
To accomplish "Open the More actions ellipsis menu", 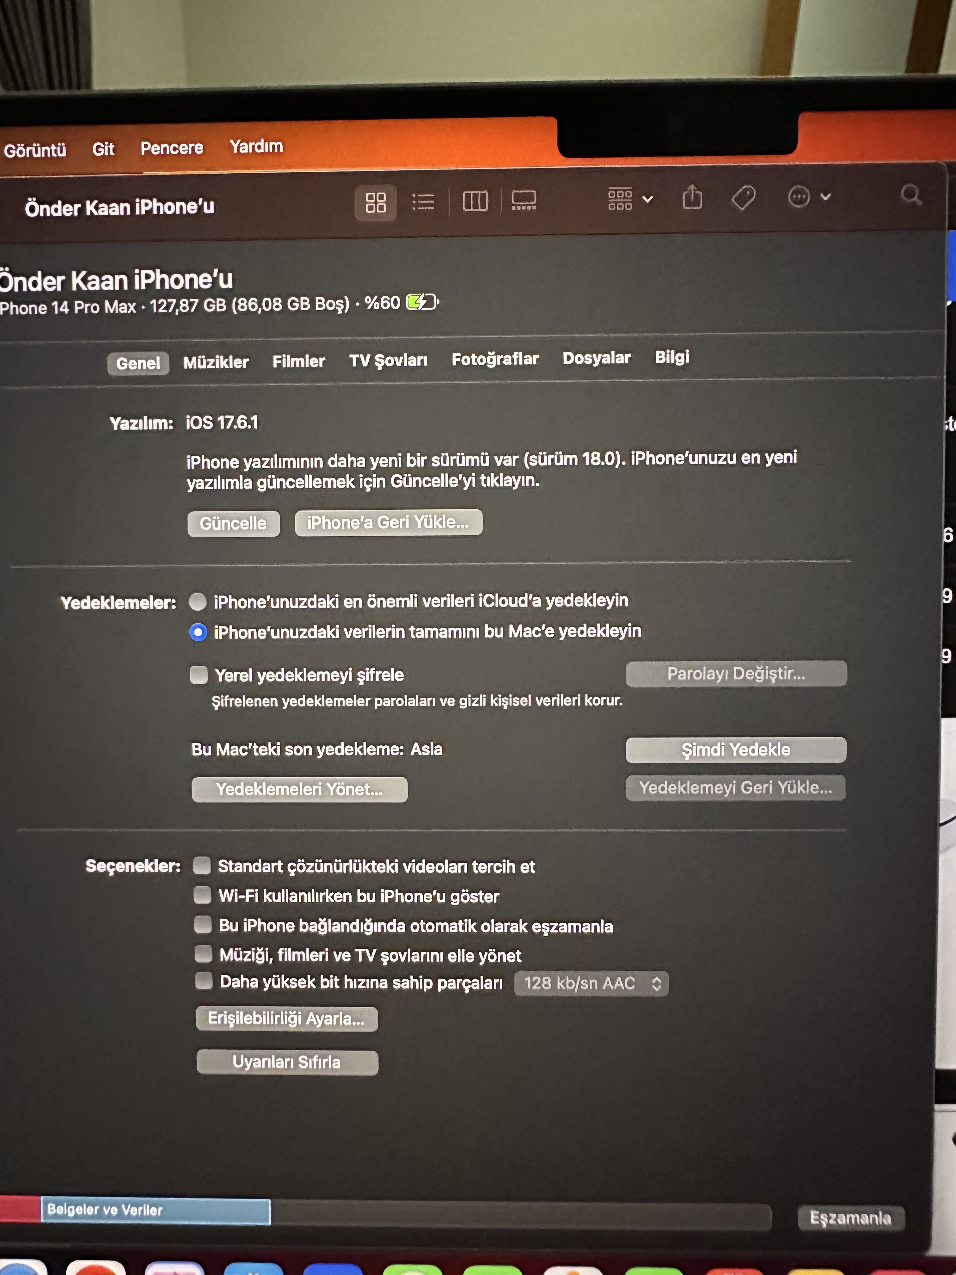I will (808, 197).
